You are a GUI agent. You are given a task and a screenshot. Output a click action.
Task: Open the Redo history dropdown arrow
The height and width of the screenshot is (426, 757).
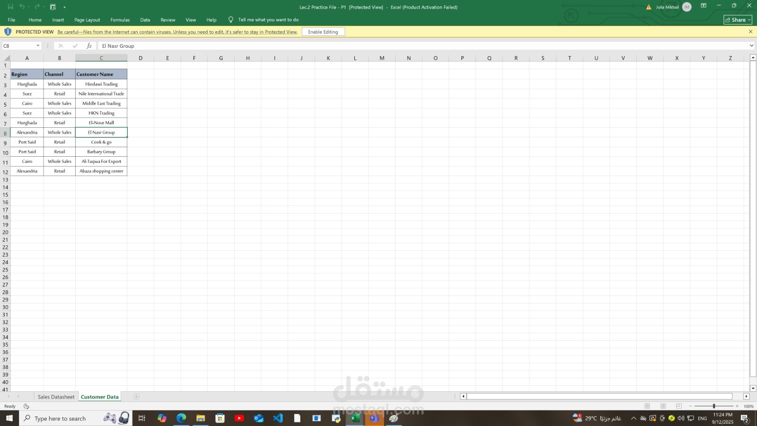click(44, 7)
